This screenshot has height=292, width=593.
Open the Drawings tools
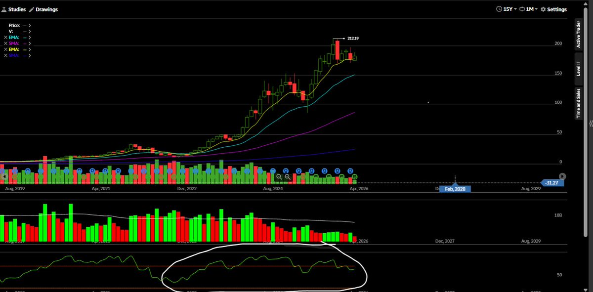43,9
